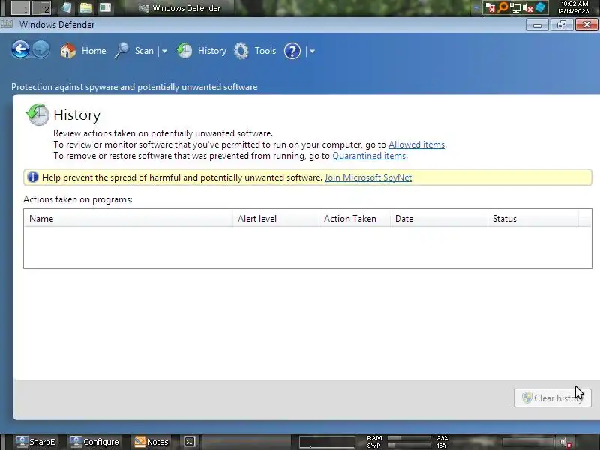Open the SharpE button in bottom bar
This screenshot has height=450, width=600.
pos(36,442)
